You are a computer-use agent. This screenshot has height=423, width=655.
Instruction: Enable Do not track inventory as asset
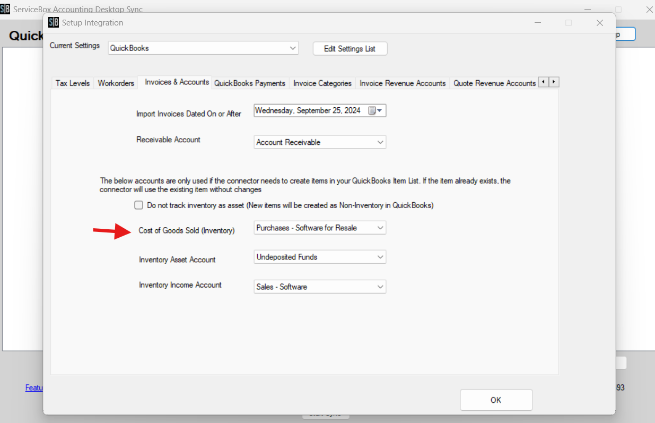point(139,205)
